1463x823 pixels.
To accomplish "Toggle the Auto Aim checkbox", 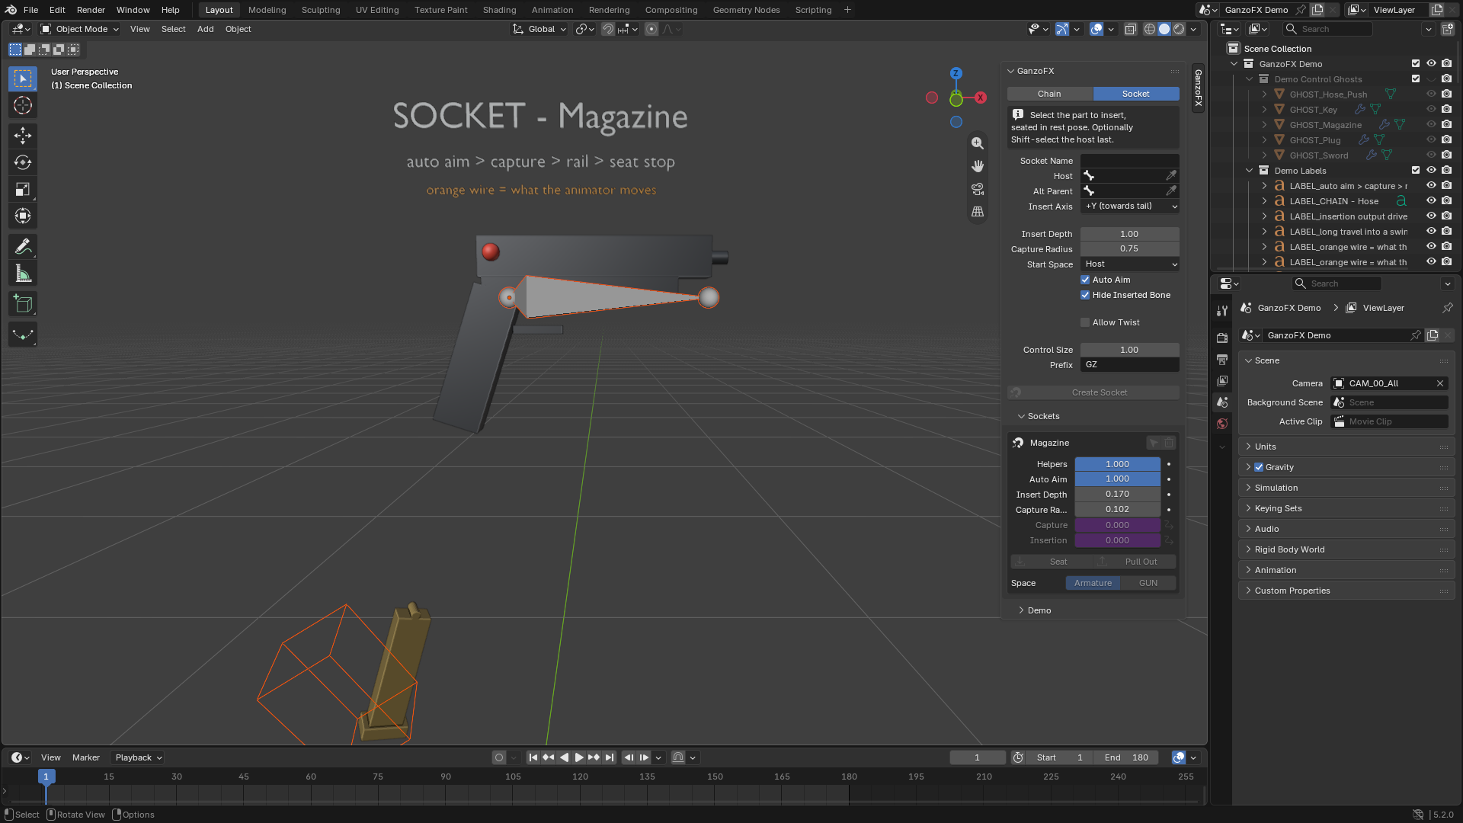I will click(1085, 280).
